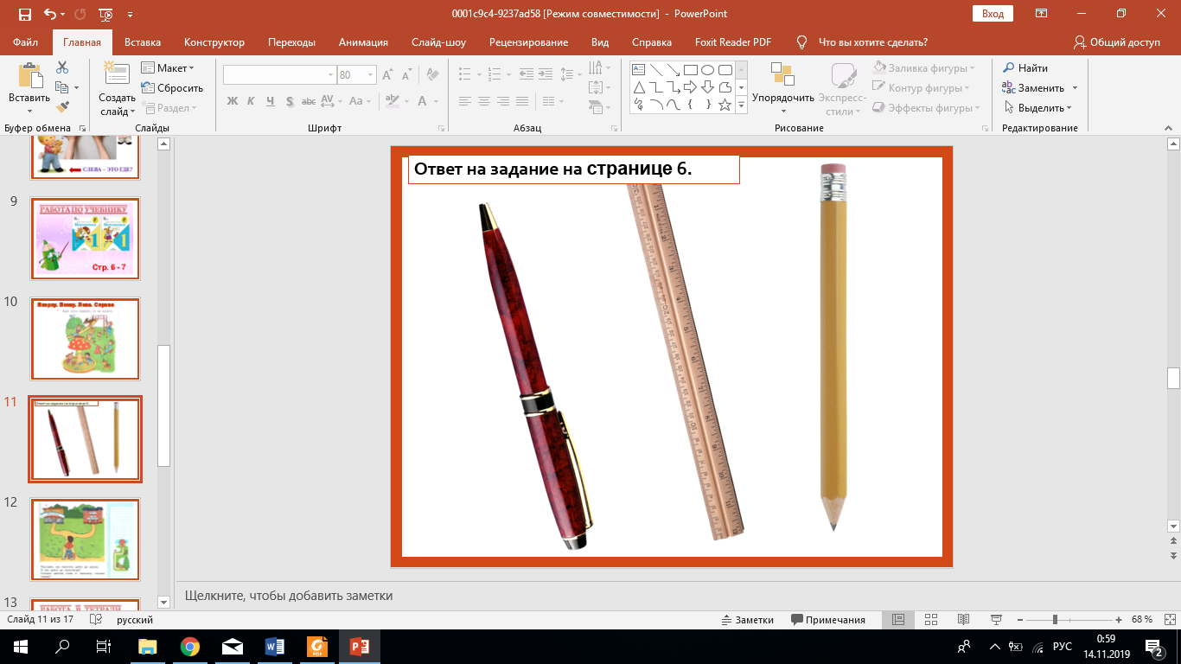The width and height of the screenshot is (1181, 664).
Task: Select the rectangle shape
Action: [x=690, y=70]
